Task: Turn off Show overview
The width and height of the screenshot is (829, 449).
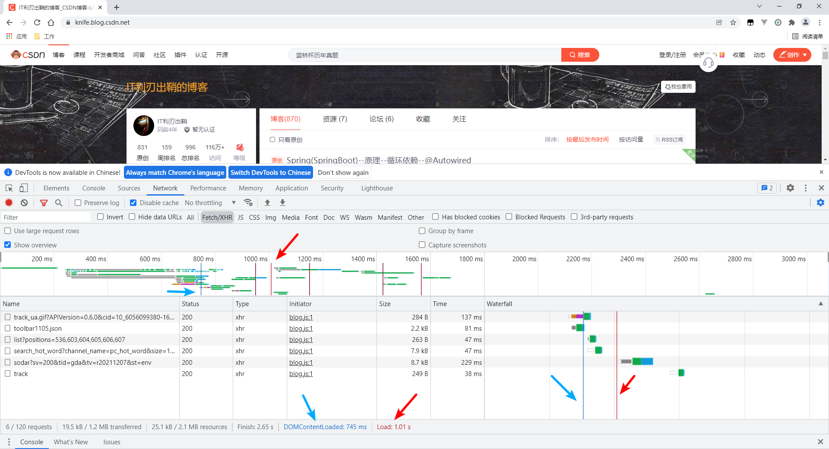Action: click(x=8, y=245)
